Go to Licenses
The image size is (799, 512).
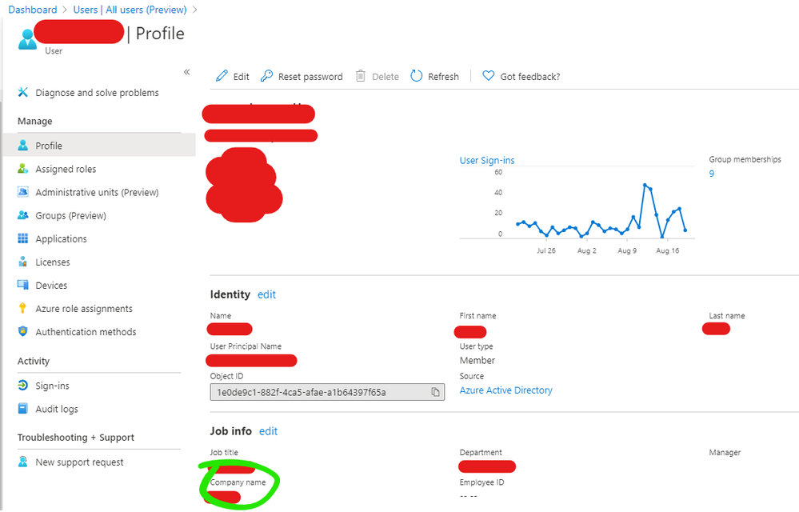pos(53,262)
